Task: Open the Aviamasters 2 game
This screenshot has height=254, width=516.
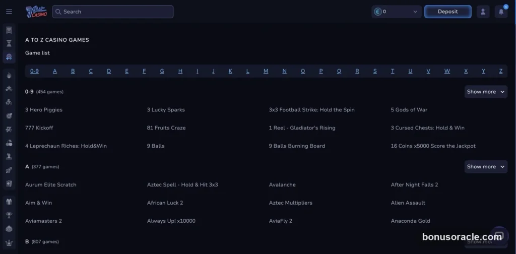Action: pyautogui.click(x=43, y=221)
